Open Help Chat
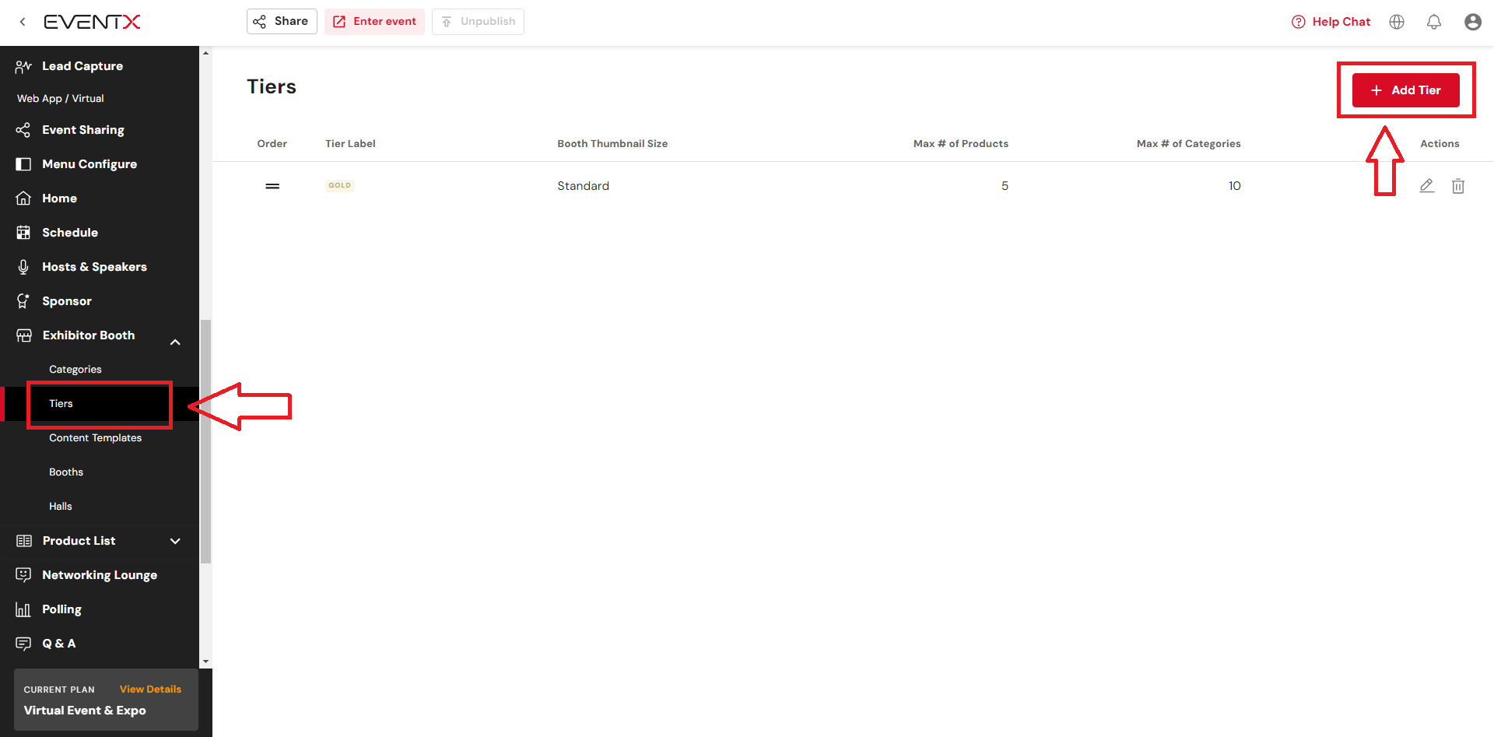1494x737 pixels. [x=1331, y=22]
